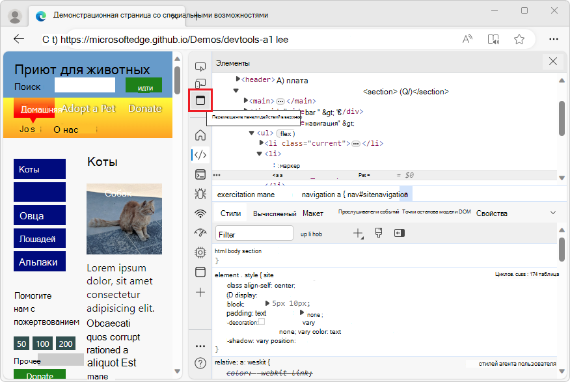Screen dimensions: 570x382
Task: Open the Sources bug icon
Action: click(200, 194)
